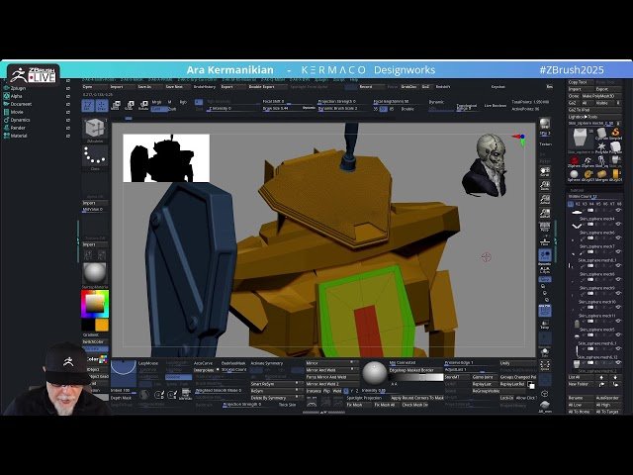Toggle eye on first subtool row
Screen dimensions: 633x475
[x=618, y=211]
